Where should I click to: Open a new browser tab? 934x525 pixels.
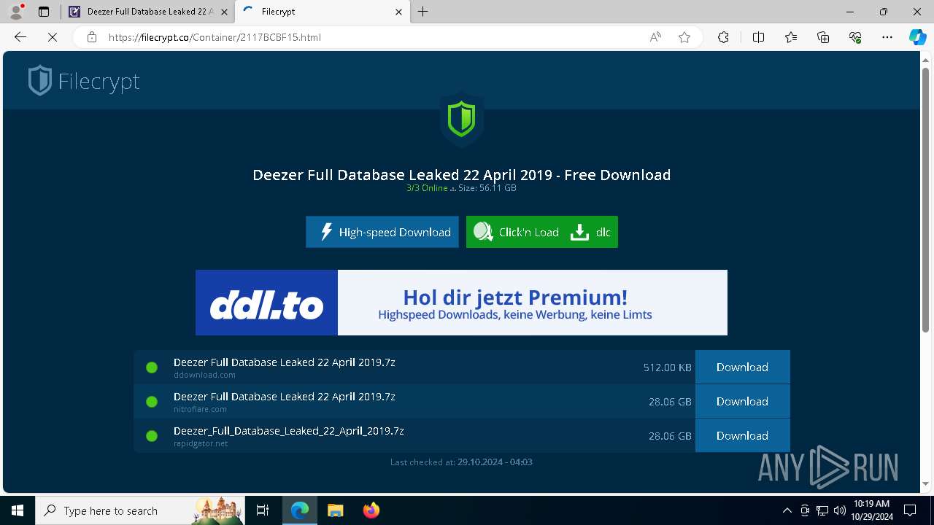423,12
